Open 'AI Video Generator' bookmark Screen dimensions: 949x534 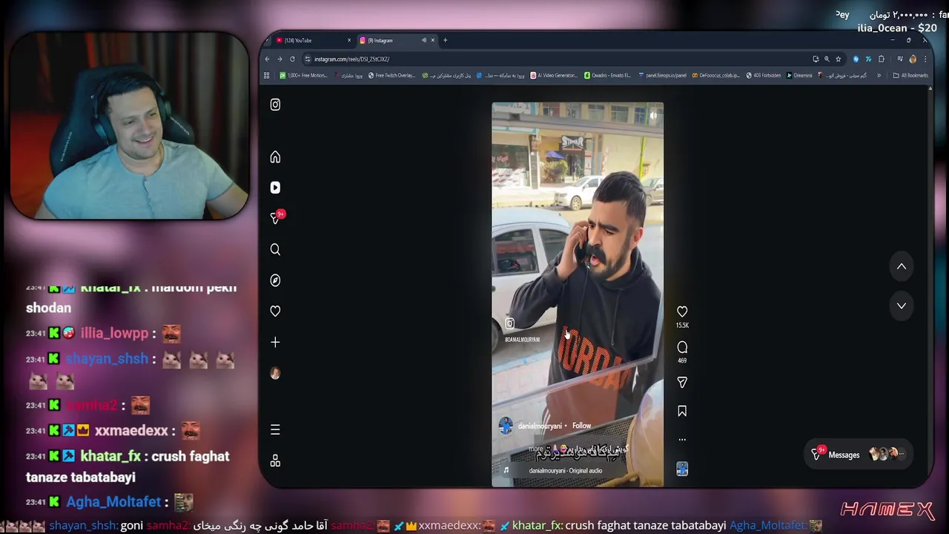(x=552, y=75)
